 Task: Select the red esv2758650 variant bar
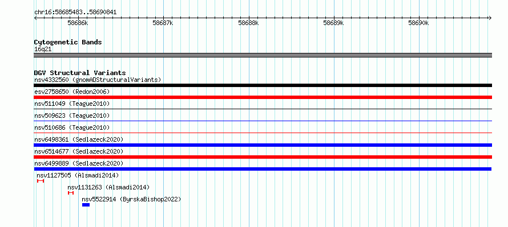coord(263,97)
